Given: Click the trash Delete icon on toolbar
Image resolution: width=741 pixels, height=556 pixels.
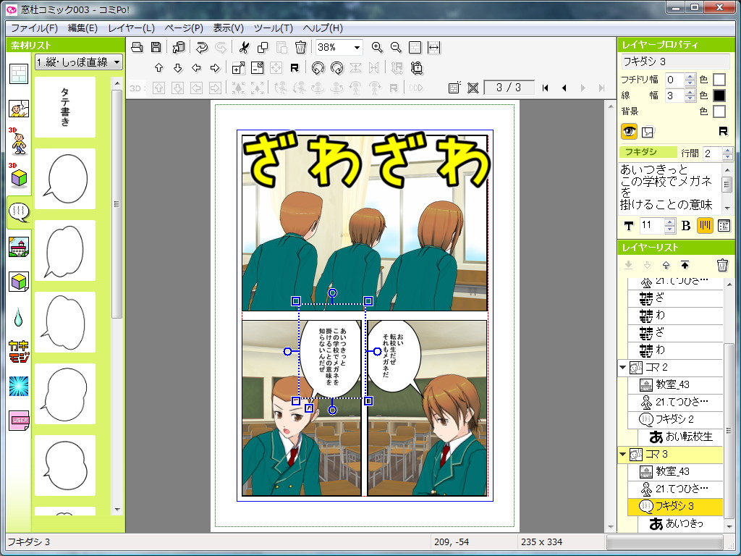Looking at the screenshot, I should pyautogui.click(x=300, y=47).
